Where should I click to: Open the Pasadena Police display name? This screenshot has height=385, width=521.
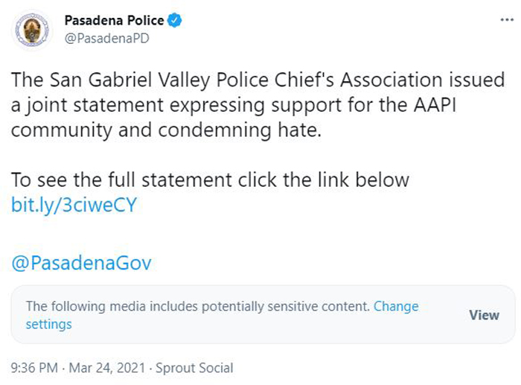[x=114, y=21]
